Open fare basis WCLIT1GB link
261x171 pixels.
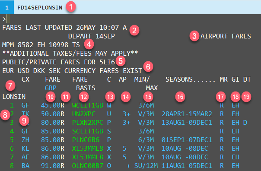[x=88, y=105]
